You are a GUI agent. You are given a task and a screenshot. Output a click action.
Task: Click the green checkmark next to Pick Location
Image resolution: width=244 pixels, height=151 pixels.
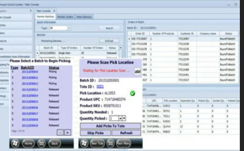tap(133, 93)
